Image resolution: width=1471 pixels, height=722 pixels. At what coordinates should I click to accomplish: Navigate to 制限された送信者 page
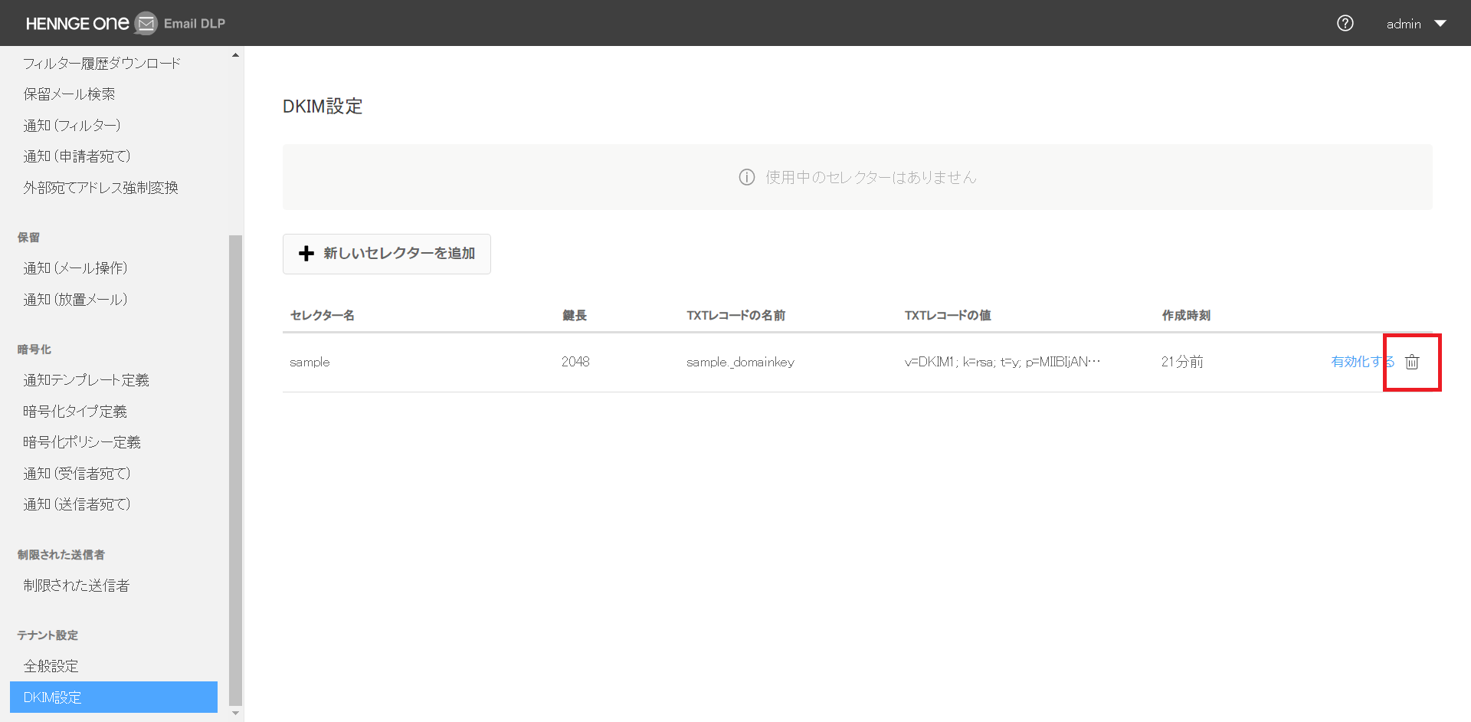pos(77,586)
